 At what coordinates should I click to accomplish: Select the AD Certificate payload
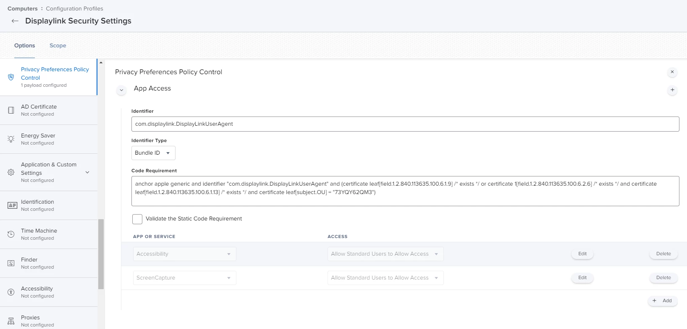(49, 110)
